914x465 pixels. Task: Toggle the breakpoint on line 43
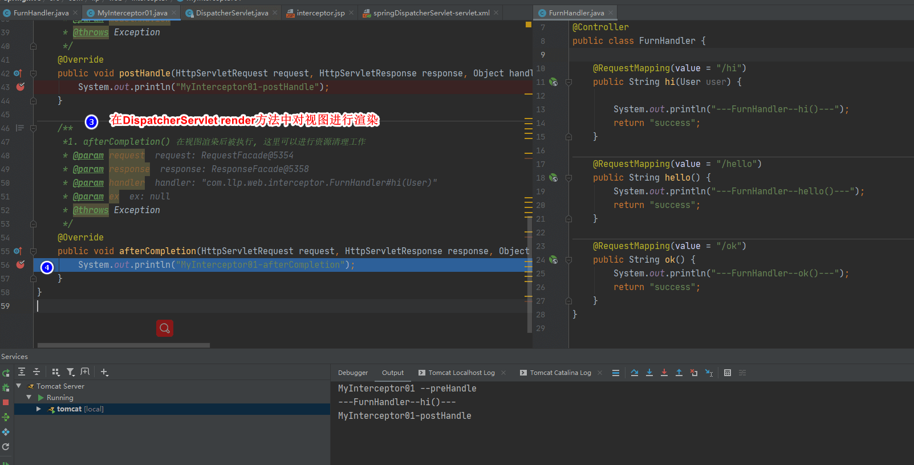click(x=21, y=87)
